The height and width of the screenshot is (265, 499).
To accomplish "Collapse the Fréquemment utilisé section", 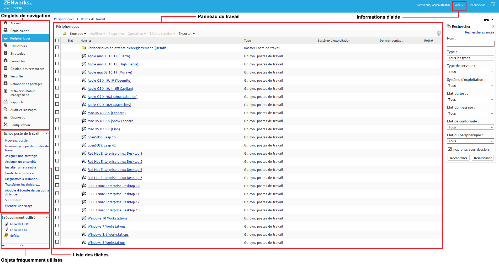I will coord(47,217).
